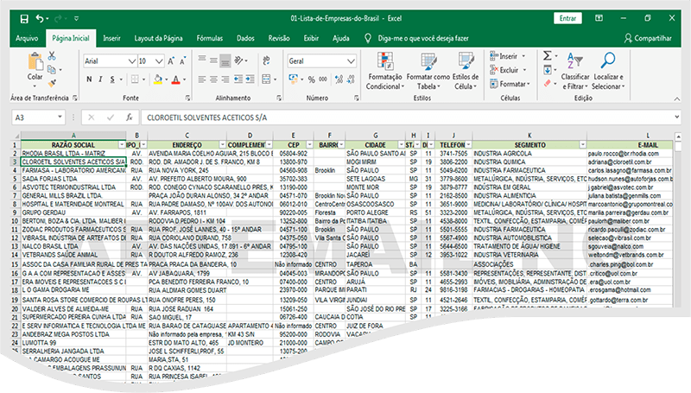Screen dimensions: 691x393
Task: Increase decimal places icon
Action: pos(339,79)
